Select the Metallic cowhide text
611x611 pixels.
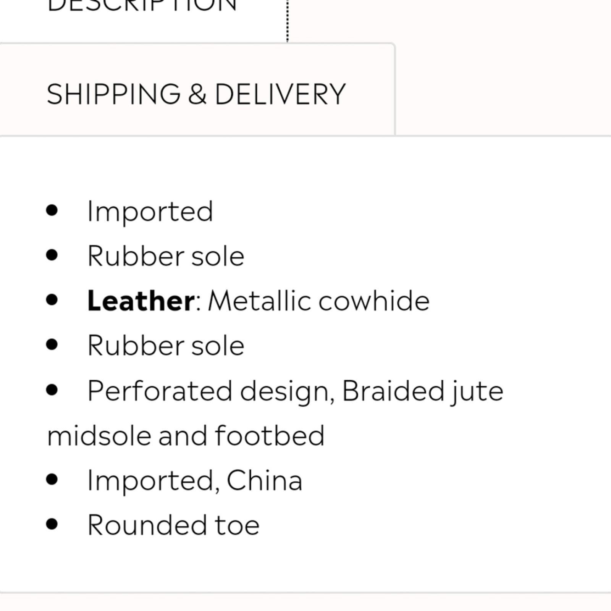coord(319,301)
